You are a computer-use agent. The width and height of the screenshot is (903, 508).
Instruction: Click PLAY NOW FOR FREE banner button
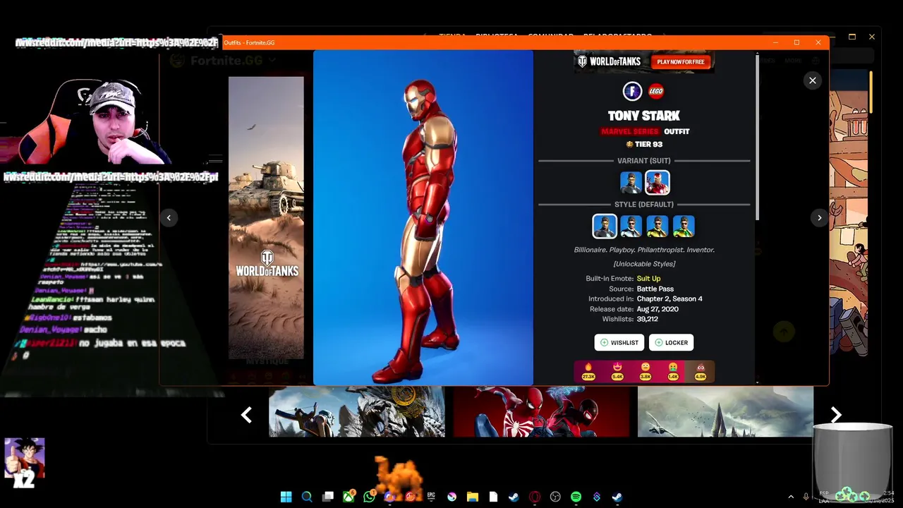point(681,62)
